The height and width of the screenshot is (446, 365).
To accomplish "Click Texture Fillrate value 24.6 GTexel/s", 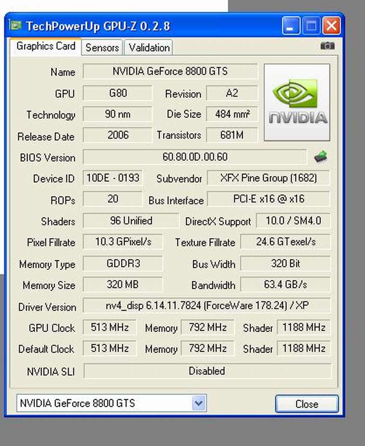I will pyautogui.click(x=286, y=242).
